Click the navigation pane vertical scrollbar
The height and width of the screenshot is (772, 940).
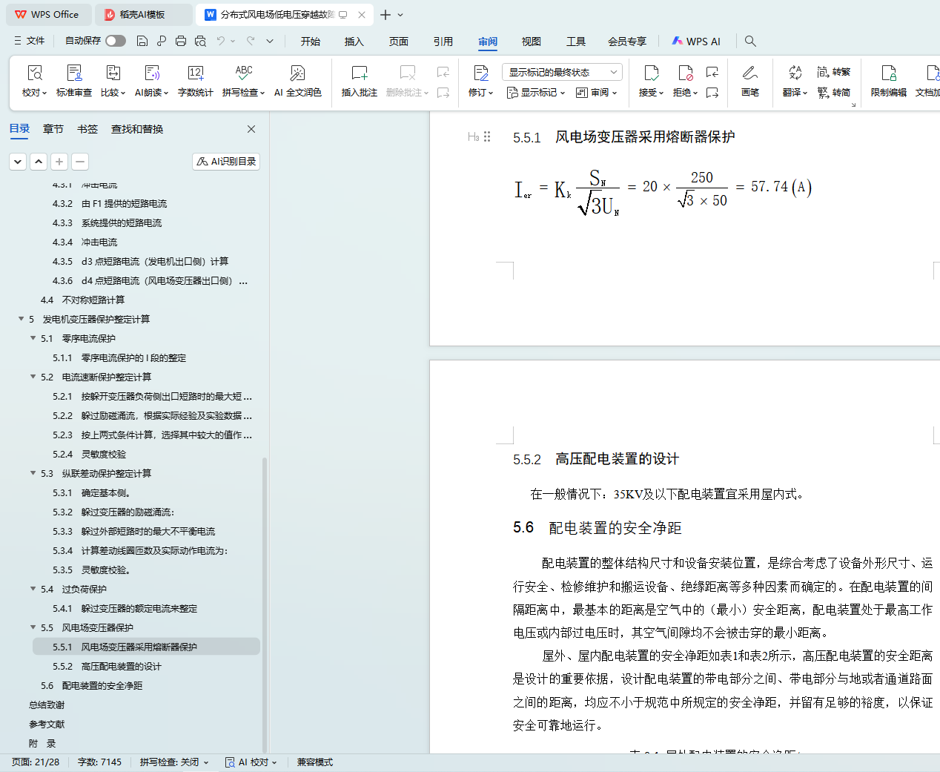pos(265,593)
